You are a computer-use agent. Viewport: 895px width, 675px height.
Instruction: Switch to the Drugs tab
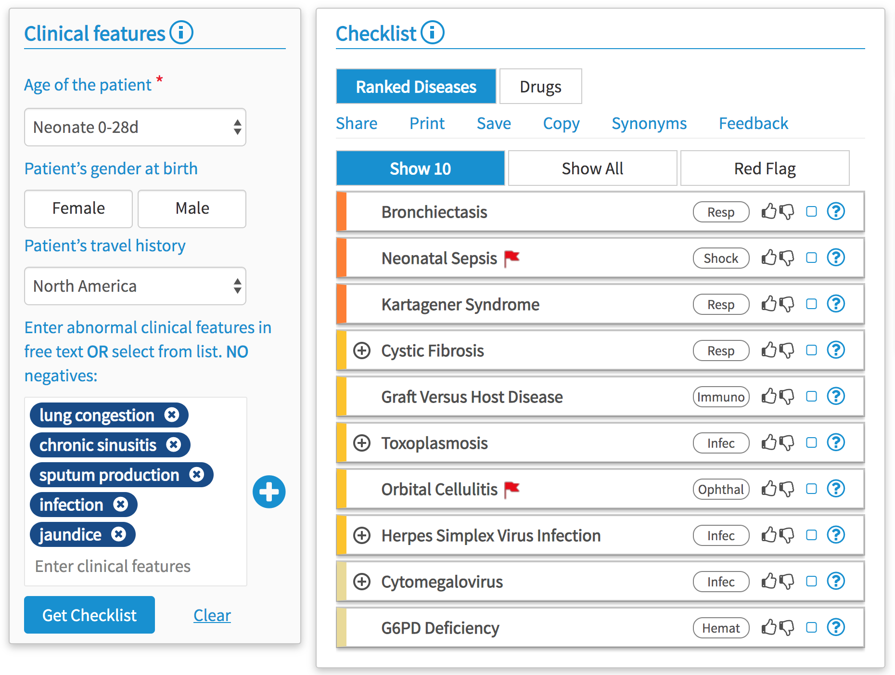(x=540, y=87)
